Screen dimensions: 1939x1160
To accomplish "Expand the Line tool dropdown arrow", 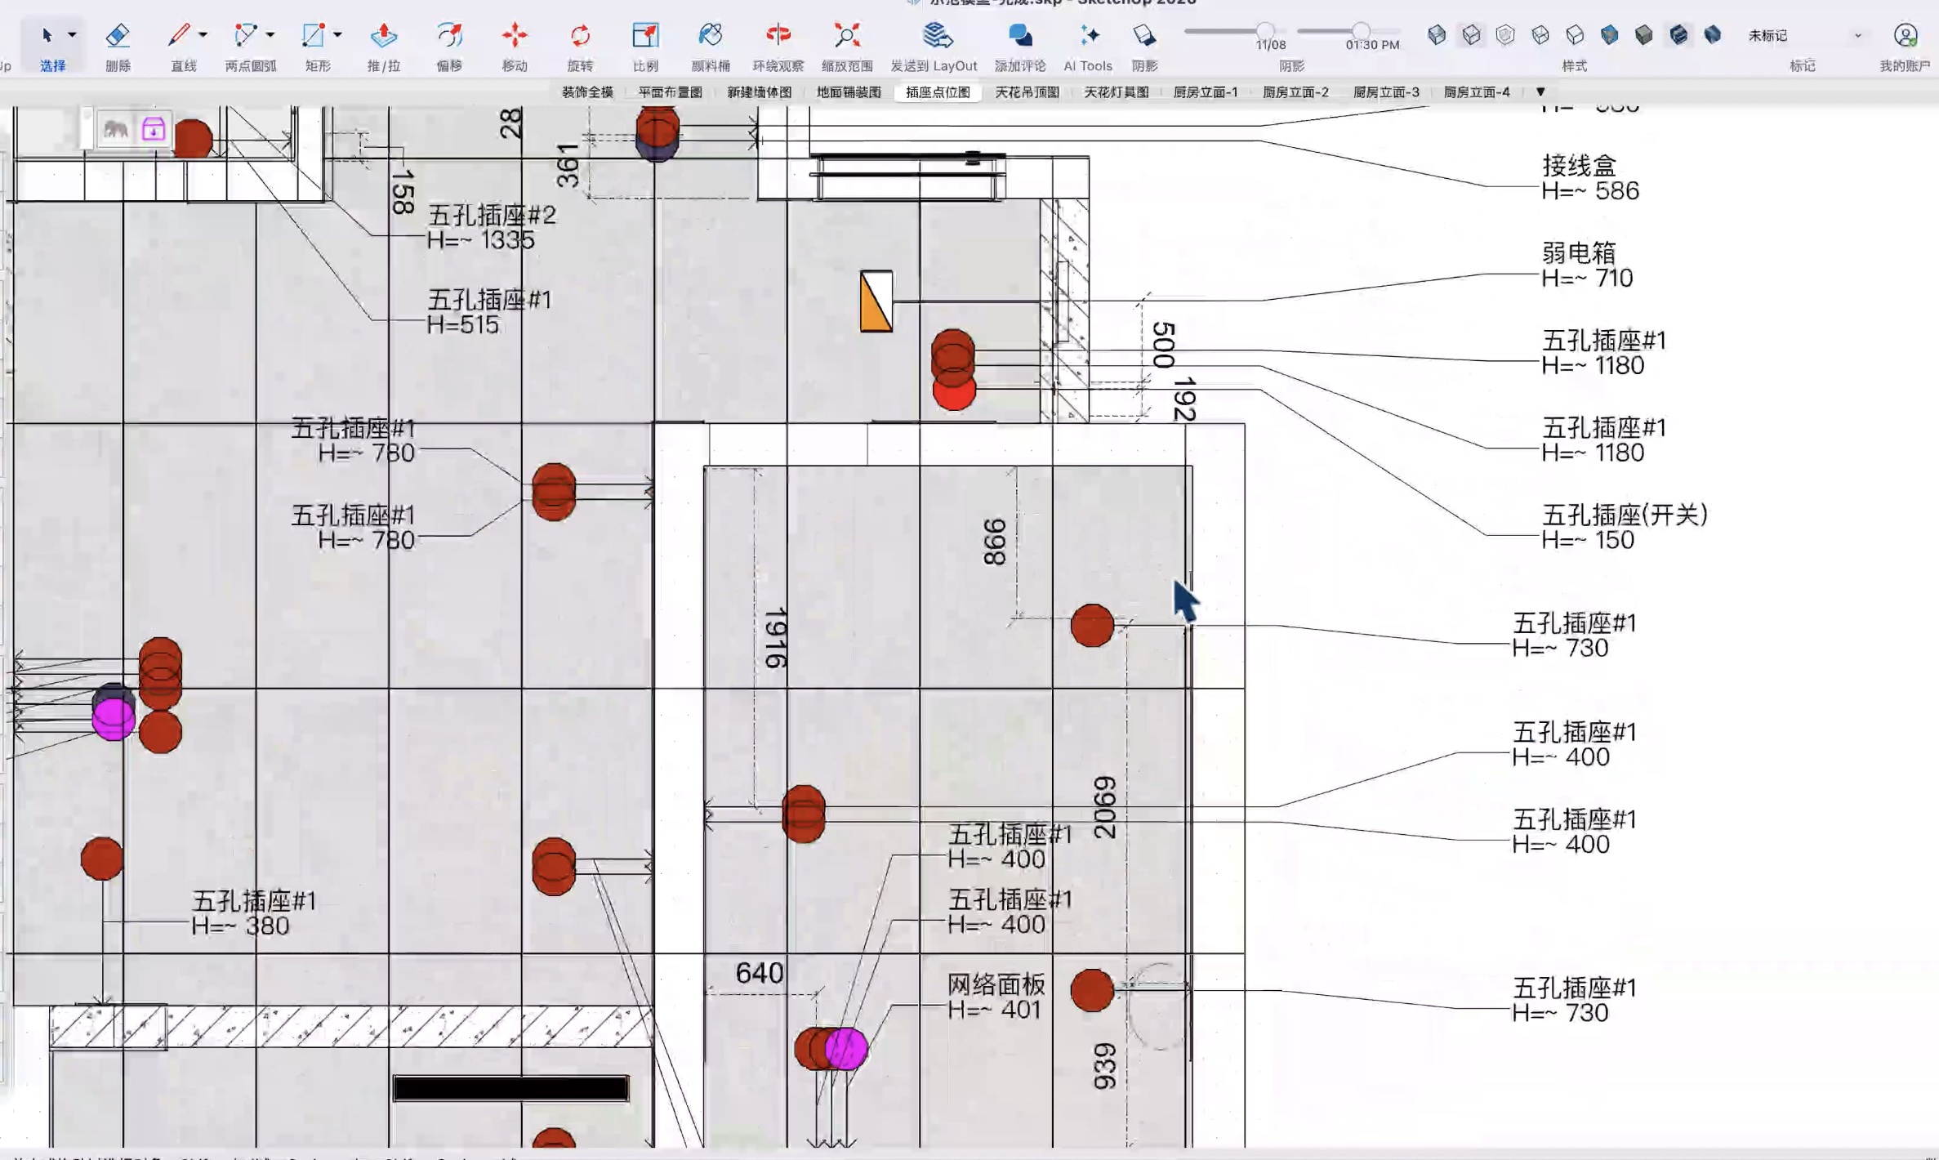I will point(203,35).
